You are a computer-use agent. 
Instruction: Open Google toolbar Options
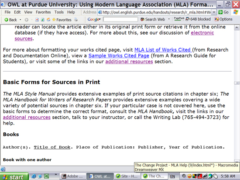[x=223, y=19]
